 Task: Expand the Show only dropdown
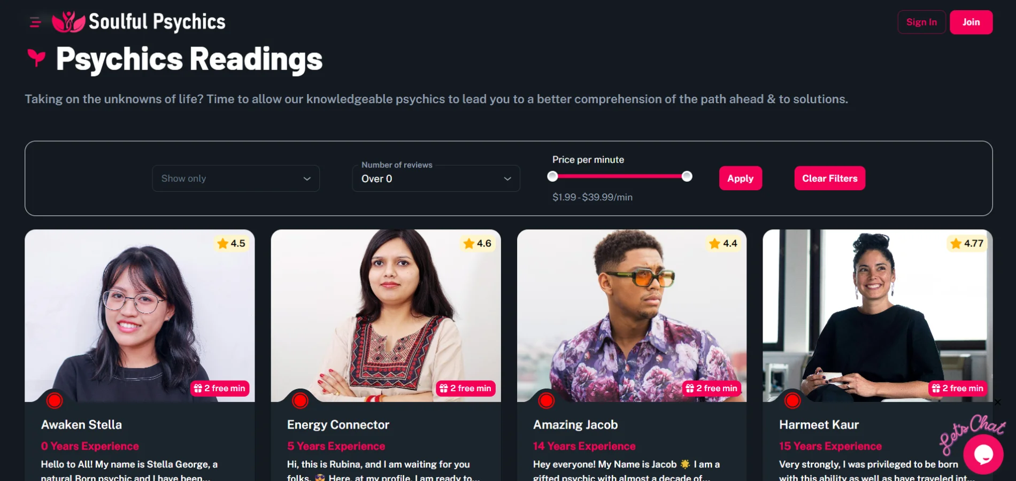click(236, 179)
